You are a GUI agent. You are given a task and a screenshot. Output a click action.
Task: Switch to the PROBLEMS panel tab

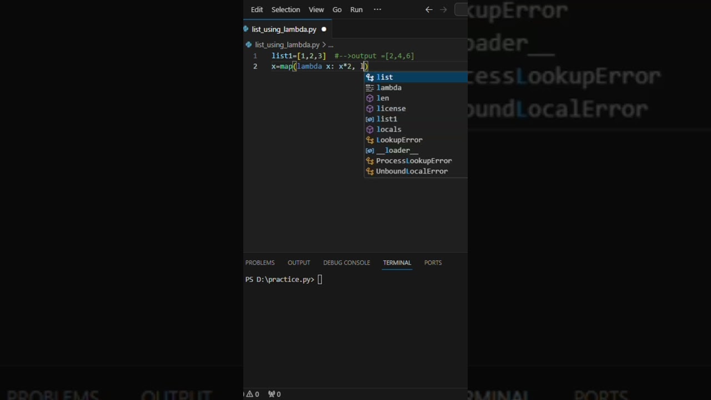click(x=260, y=263)
